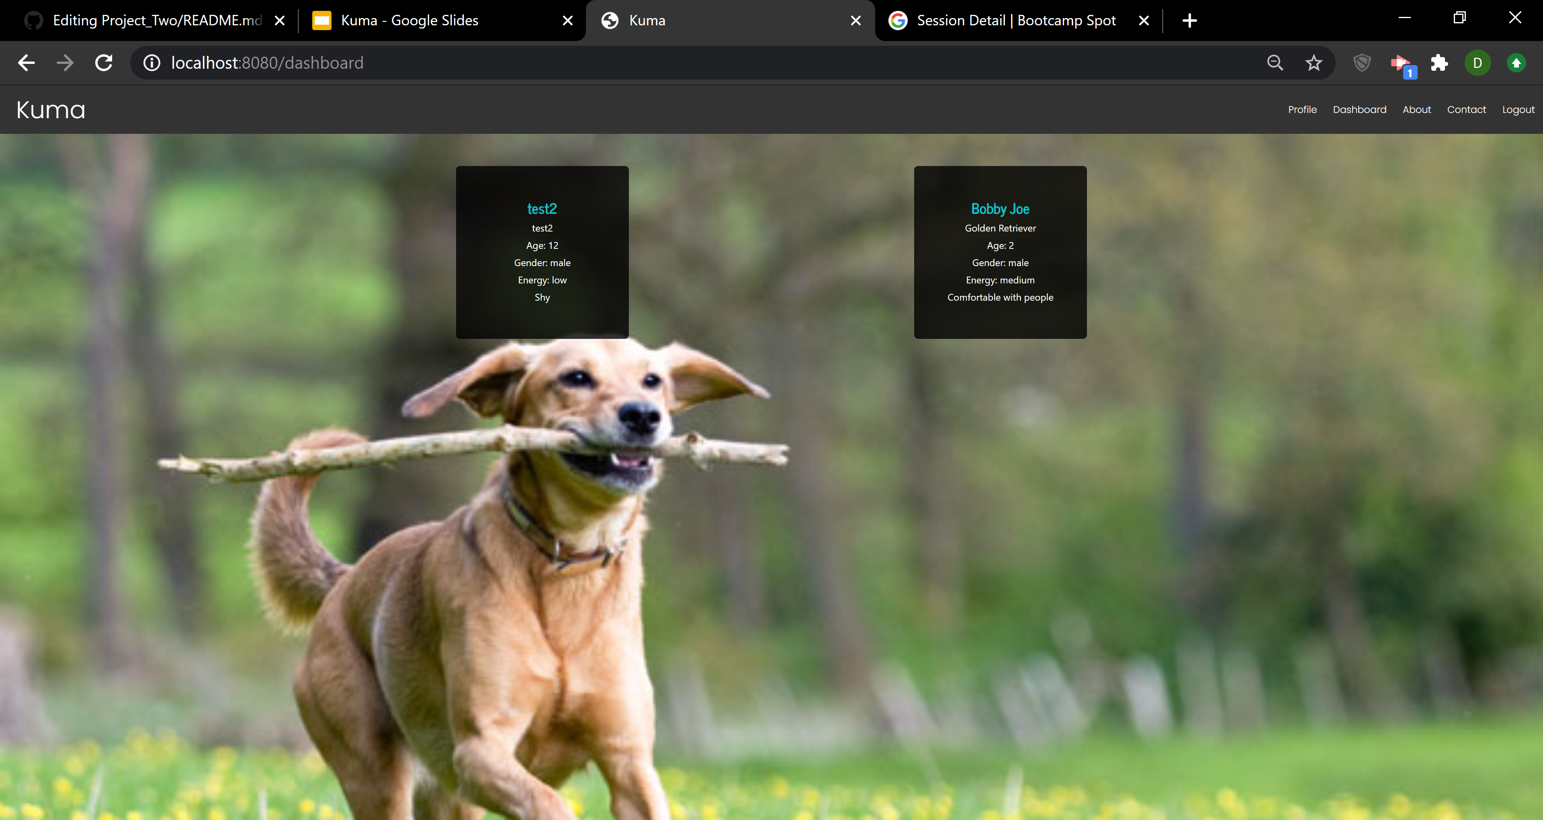Close the active Kuma tab

856,20
